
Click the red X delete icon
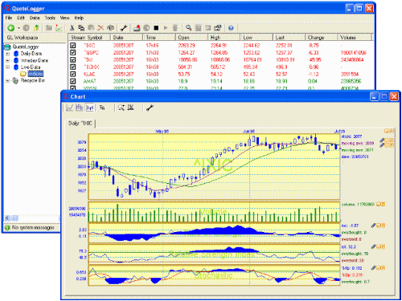[x=100, y=28]
